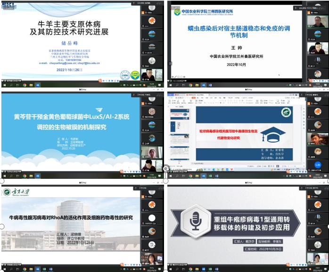Select the woman's webcam video in the bottom-left screenshot
The width and height of the screenshot is (329, 272).
(152, 258)
